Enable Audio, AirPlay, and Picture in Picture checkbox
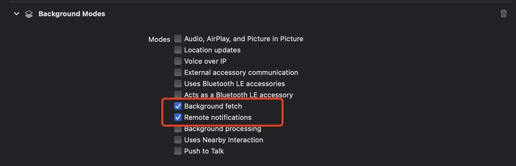This screenshot has height=166, width=516. tap(178, 39)
